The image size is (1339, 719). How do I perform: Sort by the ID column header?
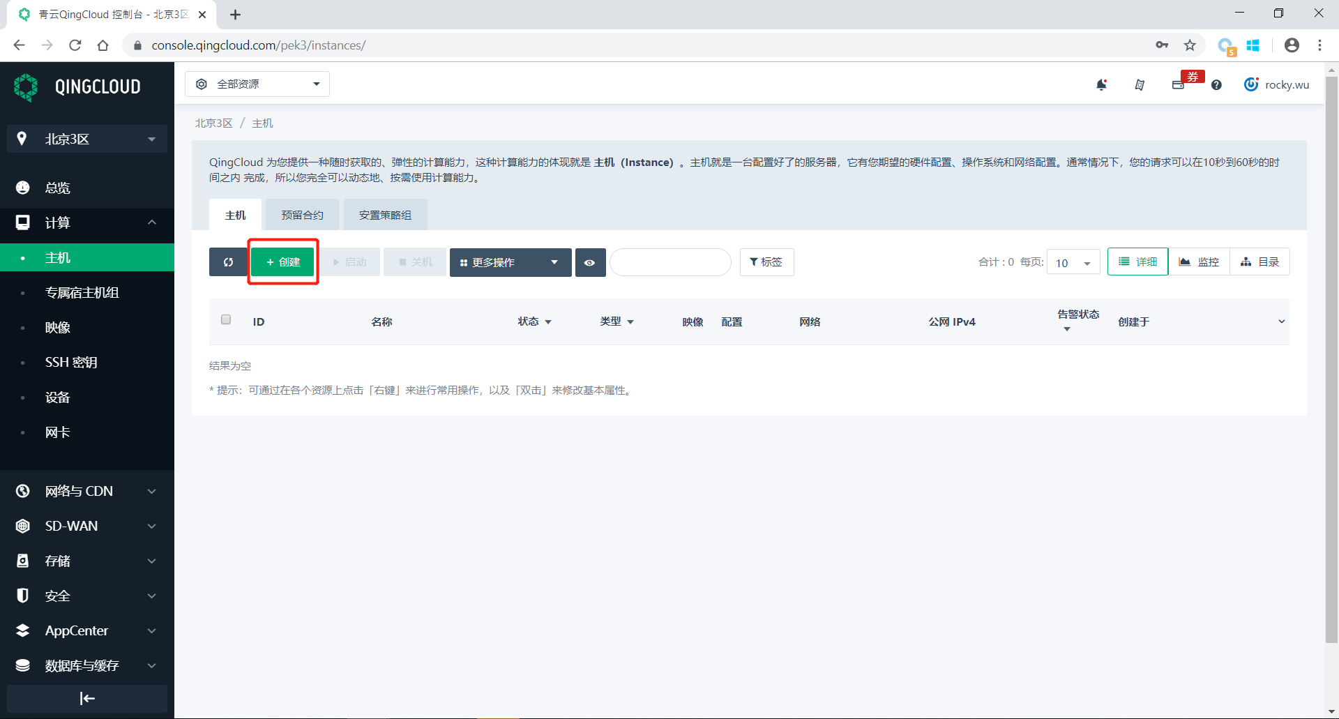(x=259, y=321)
